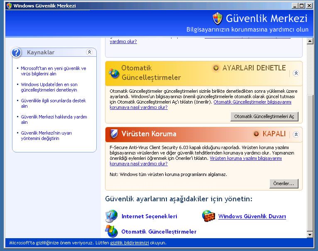
Task: Open Windows Update'den en son güncelleştirmeleri link
Action: pos(49,87)
